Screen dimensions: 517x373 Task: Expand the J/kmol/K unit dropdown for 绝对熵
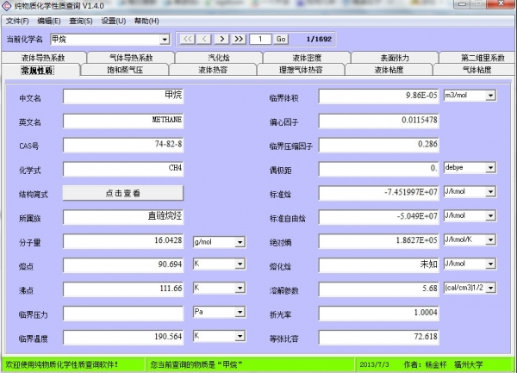click(x=490, y=241)
